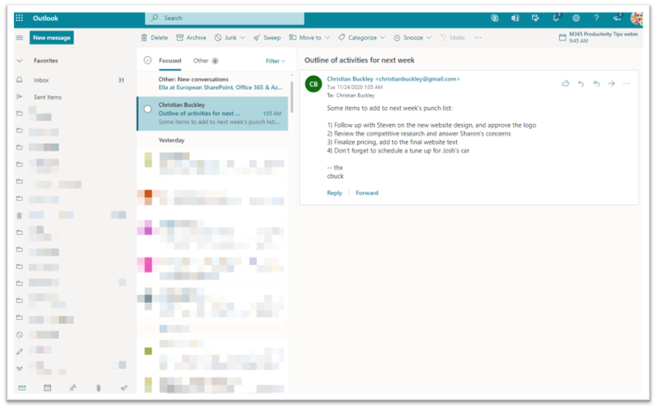Image resolution: width=657 pixels, height=409 pixels.
Task: Open Skype from the header bar
Action: (494, 18)
